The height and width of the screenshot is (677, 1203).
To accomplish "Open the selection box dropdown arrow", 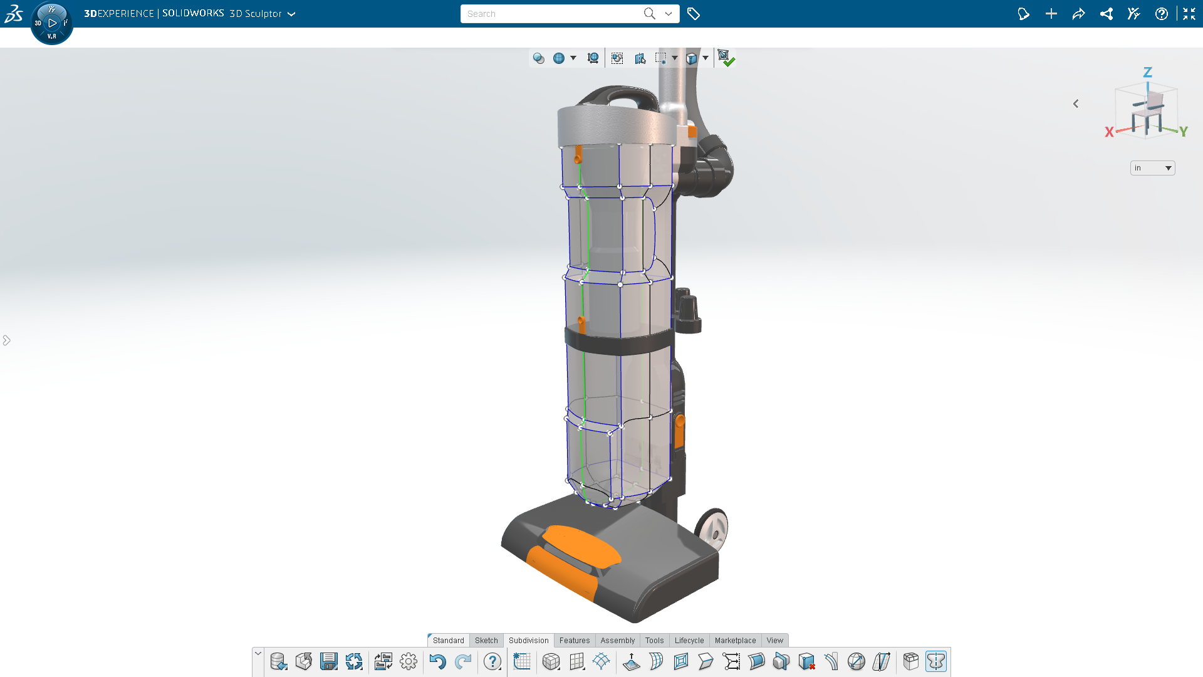I will tap(675, 58).
